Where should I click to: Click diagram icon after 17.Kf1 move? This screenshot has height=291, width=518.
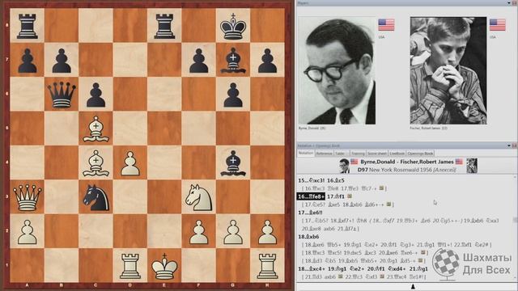tap(349, 196)
